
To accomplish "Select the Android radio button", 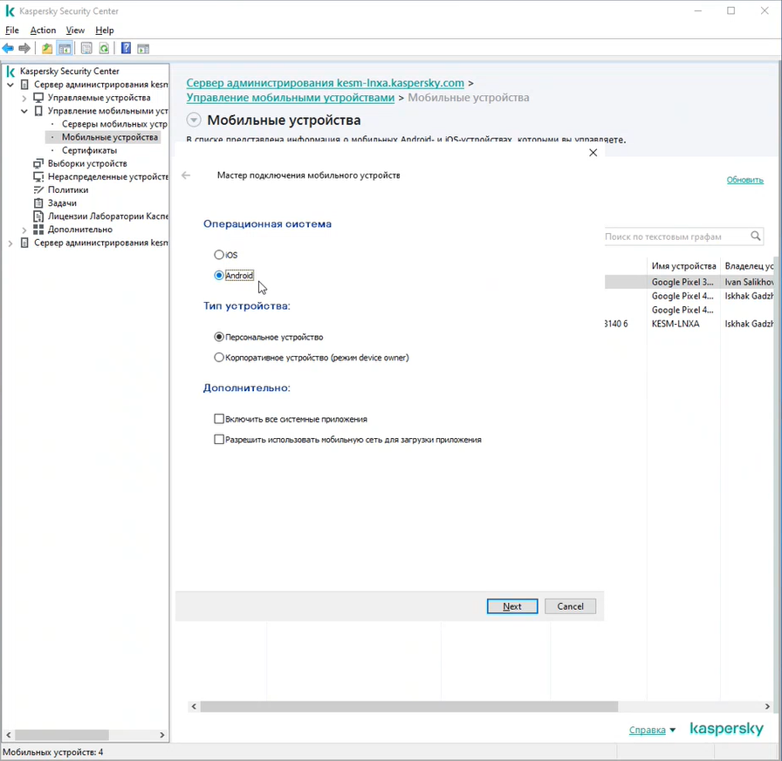I will click(219, 275).
